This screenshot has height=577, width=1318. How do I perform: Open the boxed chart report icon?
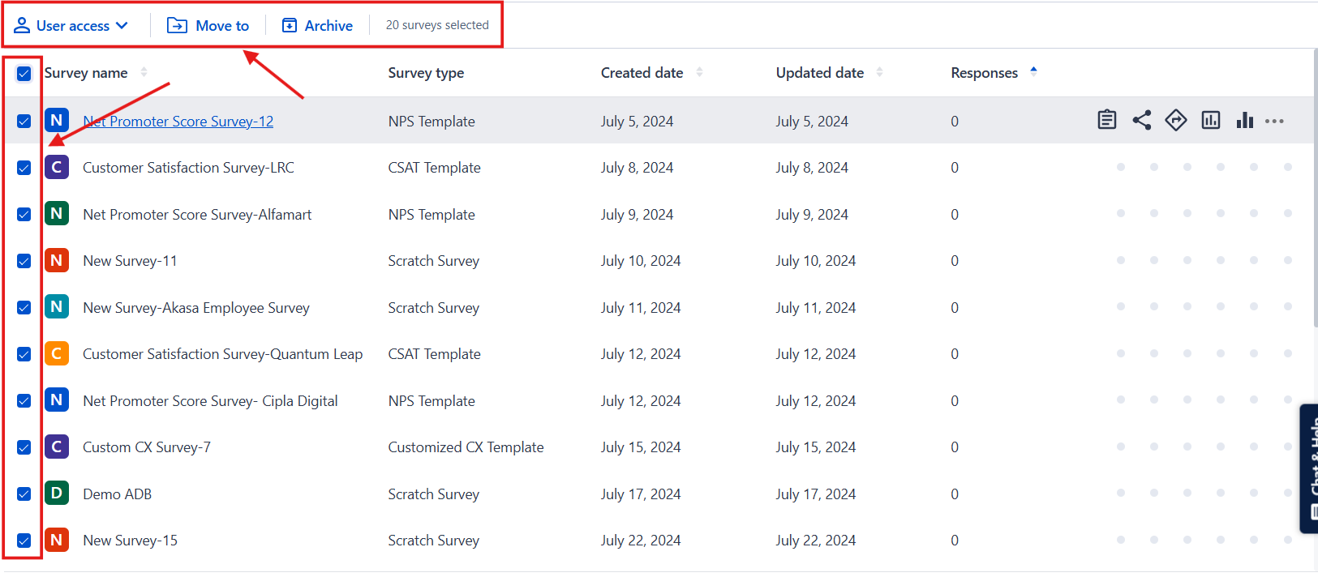(x=1210, y=120)
